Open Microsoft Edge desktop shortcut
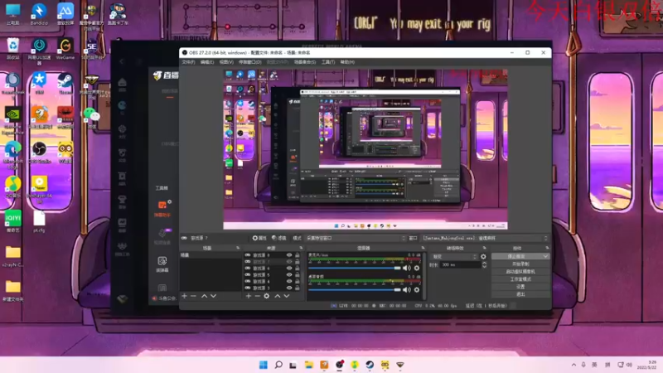663x373 pixels. (x=12, y=154)
